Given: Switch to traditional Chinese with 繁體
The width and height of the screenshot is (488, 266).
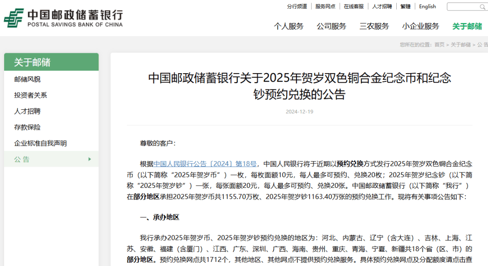Looking at the screenshot, I should (x=405, y=6).
